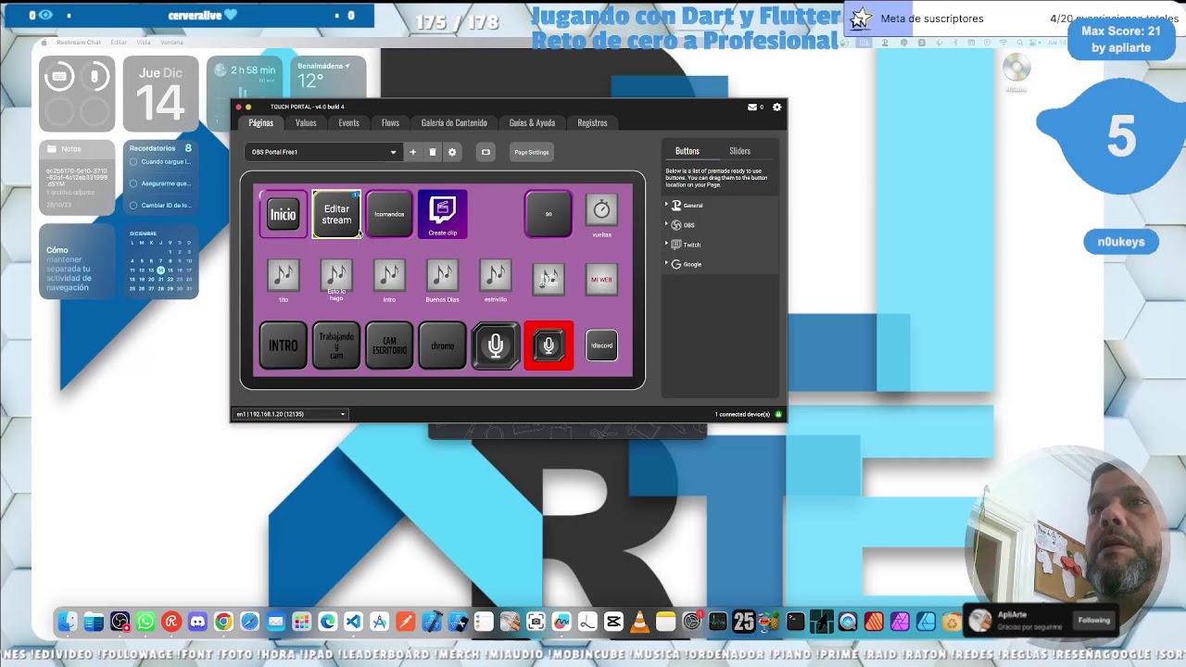
Task: Toggle the red microphone mute button
Action: point(549,346)
